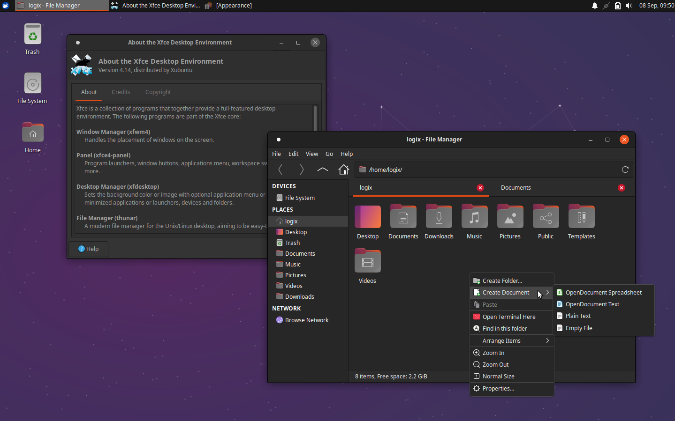Image resolution: width=675 pixels, height=421 pixels.
Task: Open the Go menu in file manager
Action: coord(329,154)
